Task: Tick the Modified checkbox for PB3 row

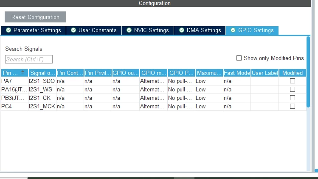Action: click(x=293, y=98)
